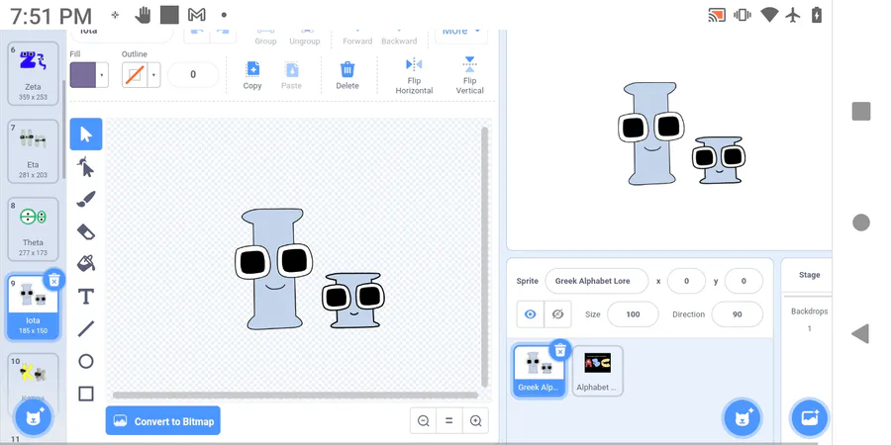Flip the selection vertically

(469, 75)
